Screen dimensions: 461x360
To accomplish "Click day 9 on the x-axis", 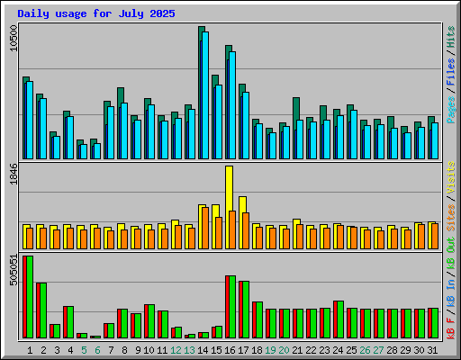I will [x=138, y=350].
